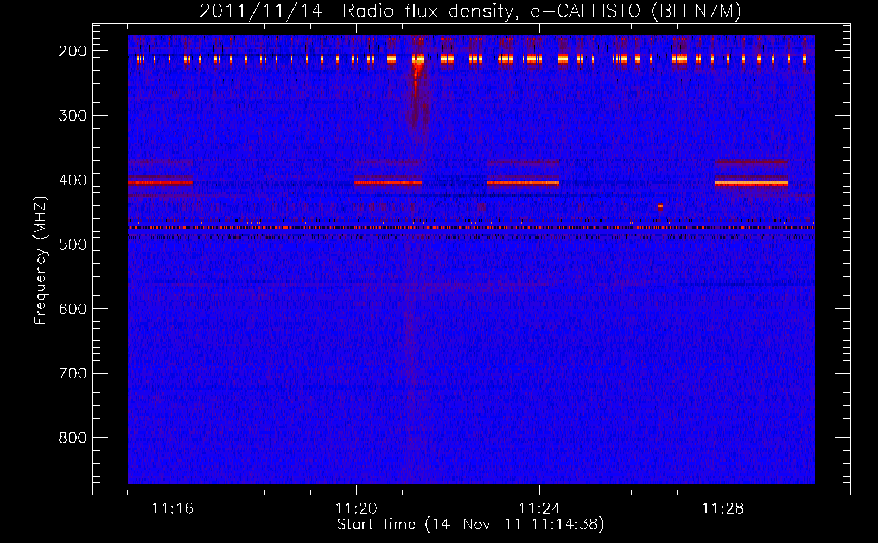Viewport: 878px width, 543px height.
Task: Click the 11:16 time tick label
Action: point(173,508)
